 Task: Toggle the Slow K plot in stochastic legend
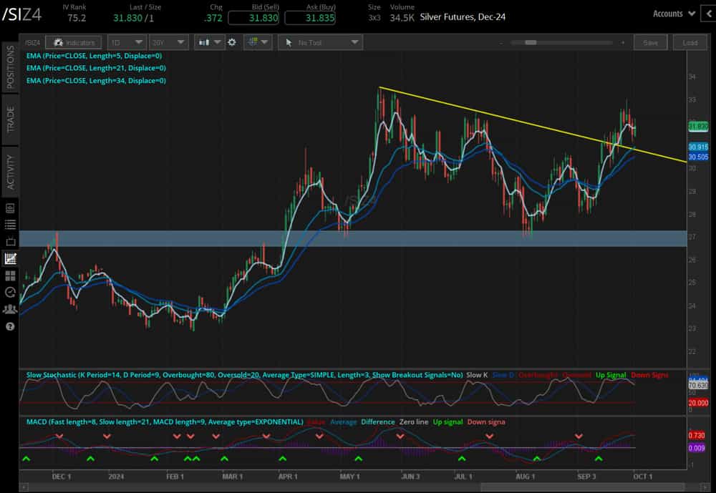475,374
